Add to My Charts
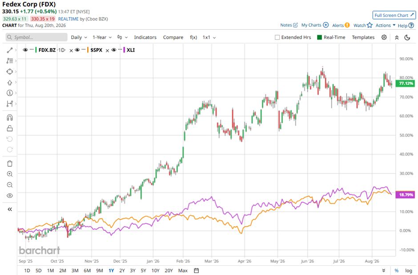 tap(315, 25)
